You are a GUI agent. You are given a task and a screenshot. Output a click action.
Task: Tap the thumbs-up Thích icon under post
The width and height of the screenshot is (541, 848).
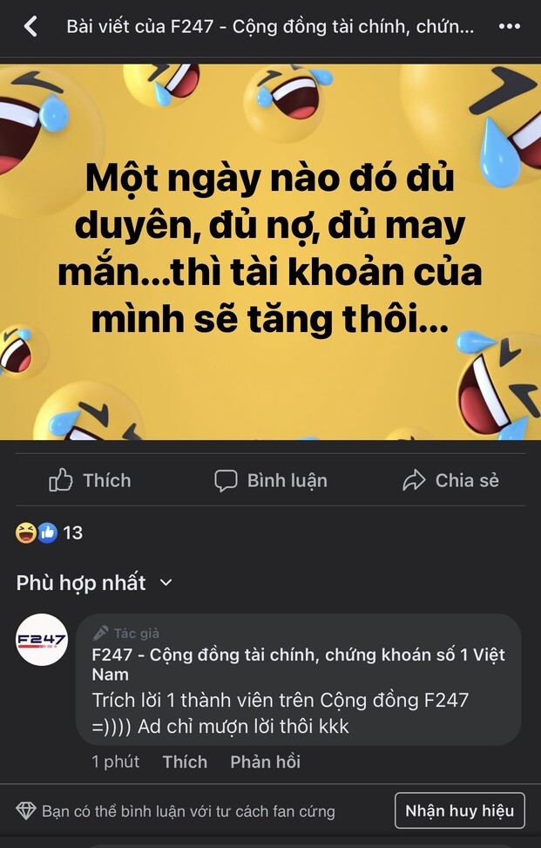click(x=60, y=480)
